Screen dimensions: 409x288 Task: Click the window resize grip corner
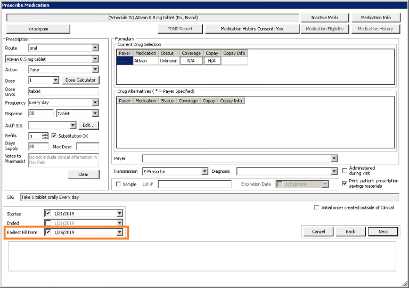[405, 283]
